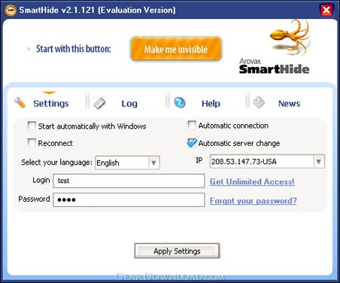Viewport: 340px width, 283px height.
Task: Click Forgot your password link
Action: click(x=253, y=201)
